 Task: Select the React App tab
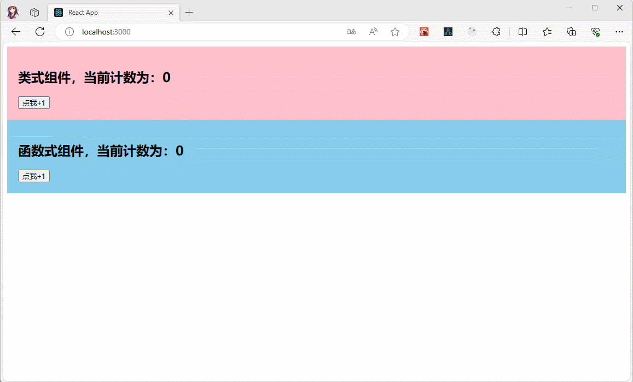pos(109,13)
